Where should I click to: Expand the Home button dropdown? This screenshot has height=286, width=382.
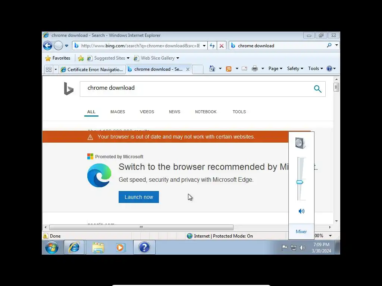tap(220, 69)
